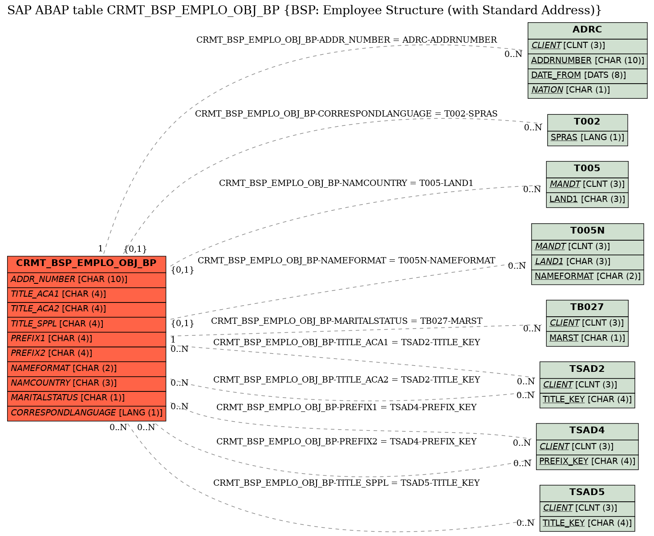Click LAND1 [CHAR (3)] in T005N table
The width and height of the screenshot is (654, 536).
588,262
